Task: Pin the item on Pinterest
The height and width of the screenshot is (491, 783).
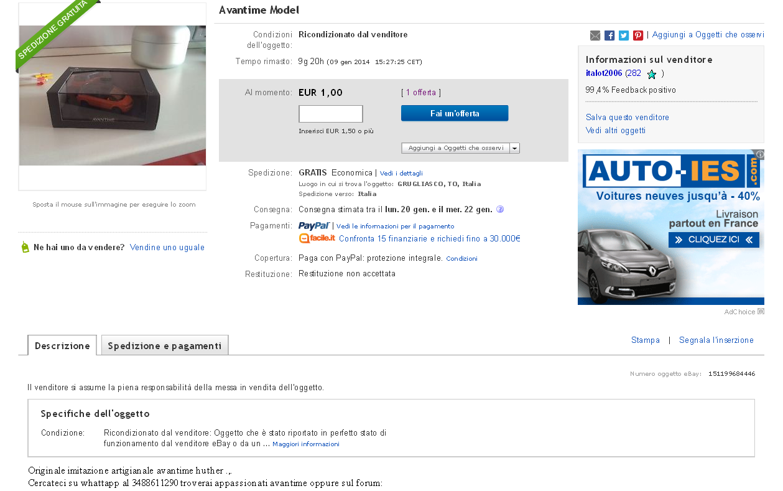Action: 638,35
